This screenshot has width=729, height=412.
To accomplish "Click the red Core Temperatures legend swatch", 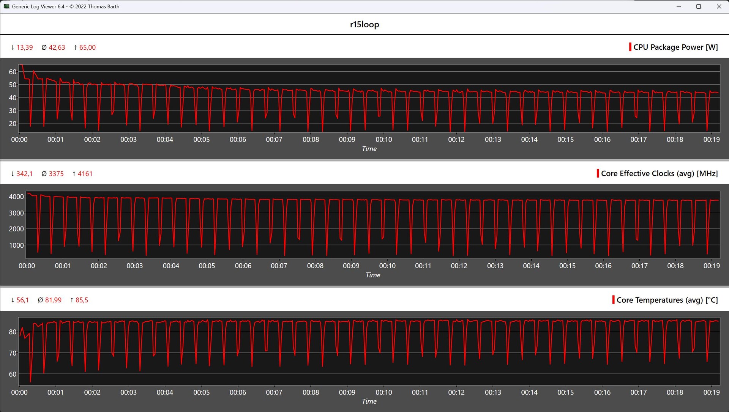I will pyautogui.click(x=613, y=300).
